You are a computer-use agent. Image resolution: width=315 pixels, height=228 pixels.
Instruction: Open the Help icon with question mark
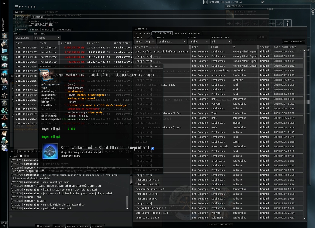click(x=4, y=148)
